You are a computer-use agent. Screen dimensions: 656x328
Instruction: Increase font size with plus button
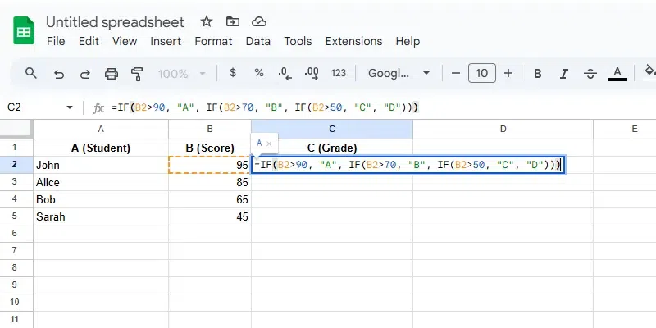(508, 74)
